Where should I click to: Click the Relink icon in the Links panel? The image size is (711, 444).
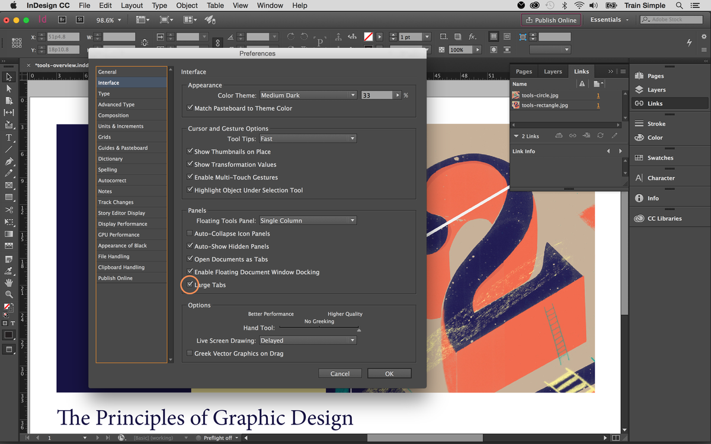[573, 136]
